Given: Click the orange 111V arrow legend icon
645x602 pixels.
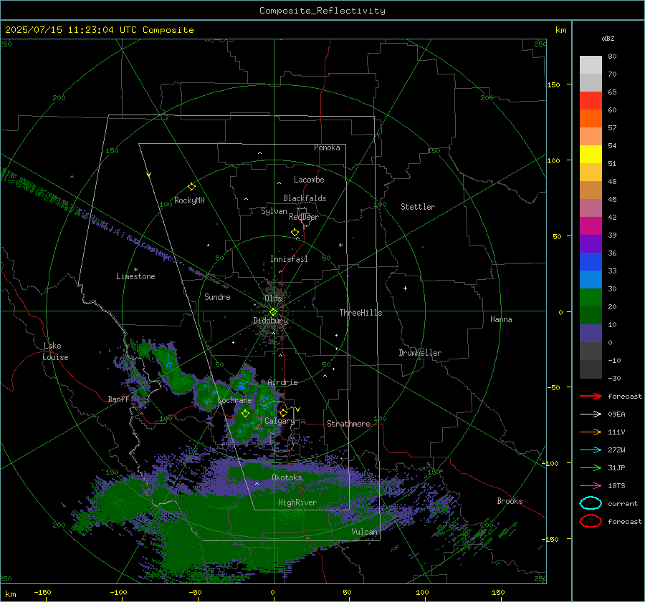Looking at the screenshot, I should coord(591,432).
